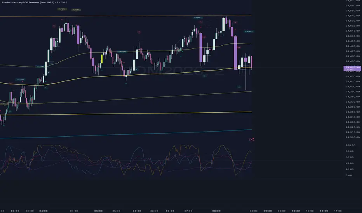Click the oscillator 100.00 scale label
Image resolution: width=362 pixels, height=213 pixels.
coord(350,145)
